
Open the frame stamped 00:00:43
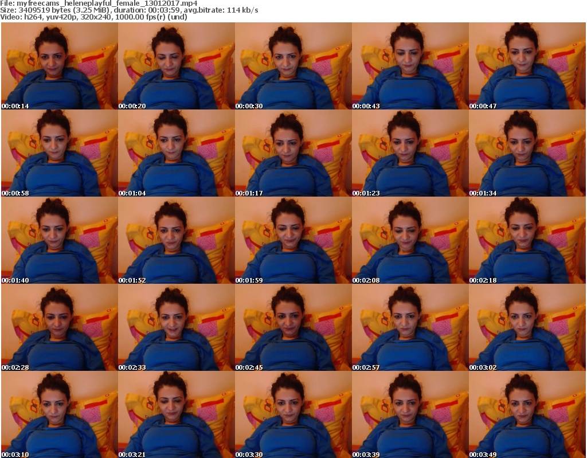click(x=410, y=66)
